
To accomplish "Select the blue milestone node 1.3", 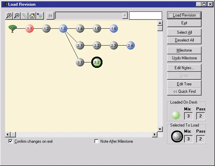I will click(x=63, y=29).
